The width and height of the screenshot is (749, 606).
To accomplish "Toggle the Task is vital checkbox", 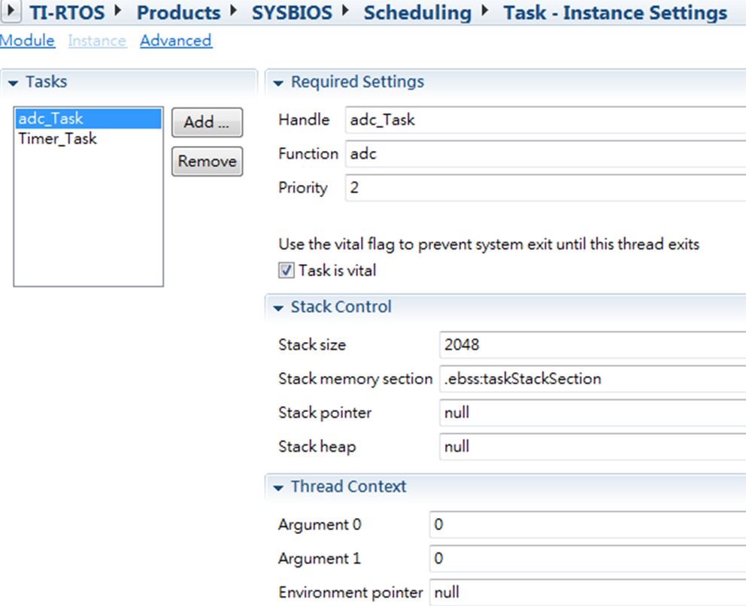I will pos(286,270).
